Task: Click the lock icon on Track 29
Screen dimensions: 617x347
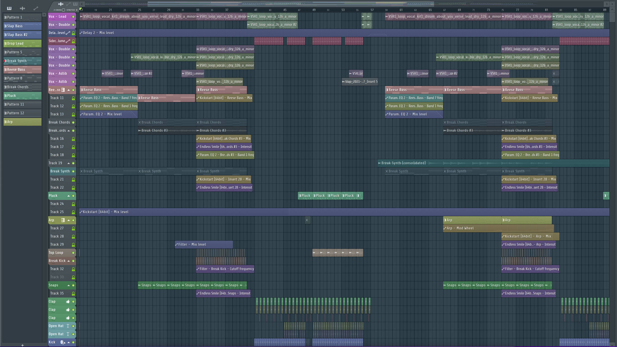Action: 73,245
